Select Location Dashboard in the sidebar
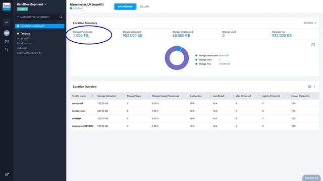323x181 pixels. coord(39,26)
